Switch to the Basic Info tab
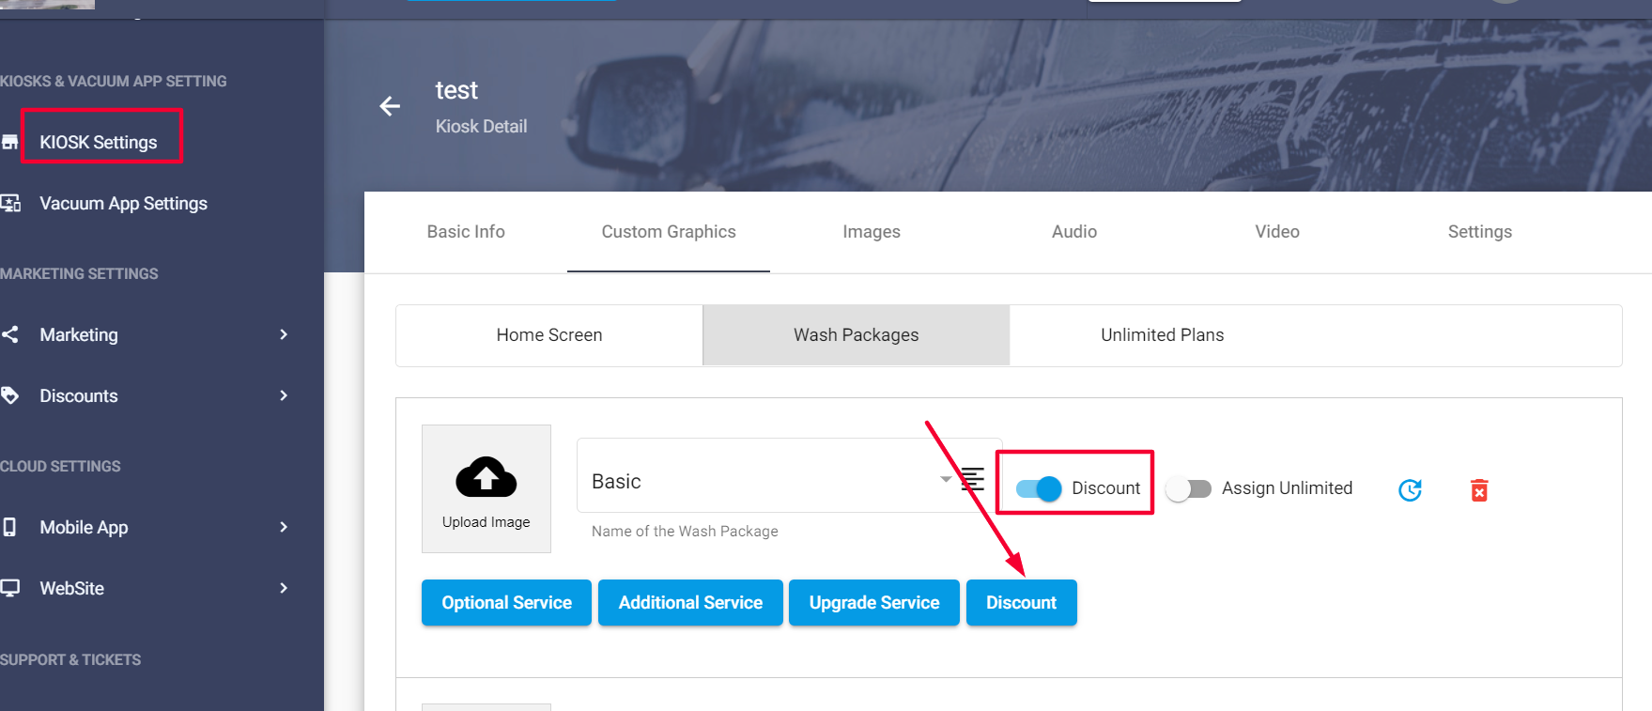The height and width of the screenshot is (711, 1652). click(x=466, y=232)
